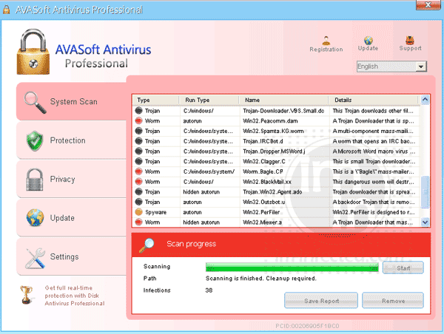Open the Settings section
The image size is (444, 334).
click(71, 257)
